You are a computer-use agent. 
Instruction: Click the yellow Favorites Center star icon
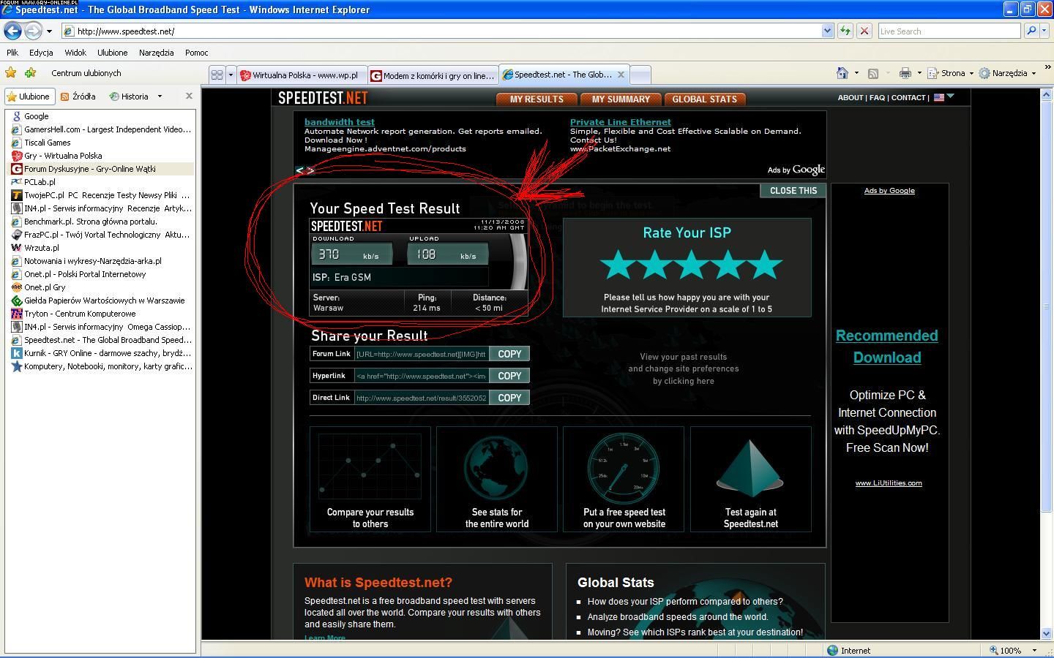[11, 73]
